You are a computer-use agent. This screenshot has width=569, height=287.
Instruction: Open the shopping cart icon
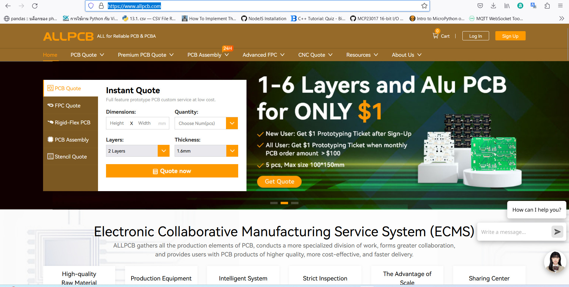436,36
